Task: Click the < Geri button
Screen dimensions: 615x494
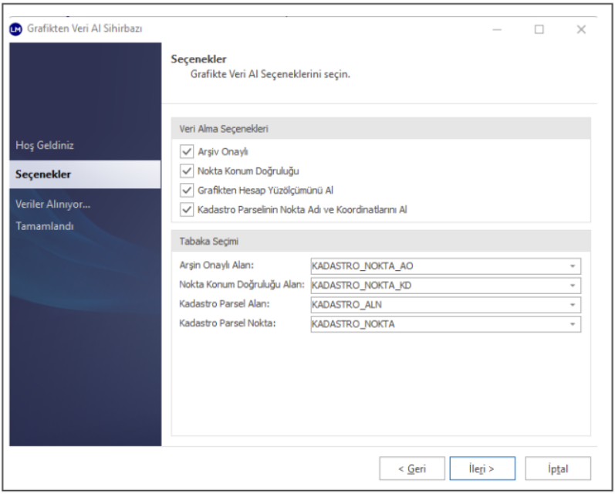Action: pos(412,468)
